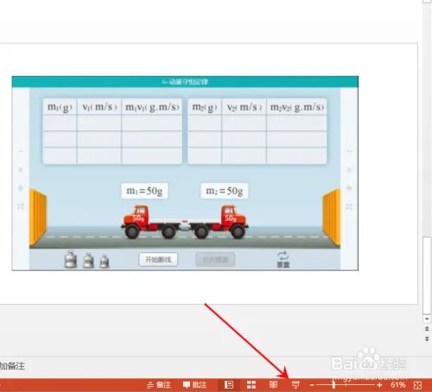The width and height of the screenshot is (432, 392).
Task: Start slideshow from status bar icon
Action: point(295,384)
